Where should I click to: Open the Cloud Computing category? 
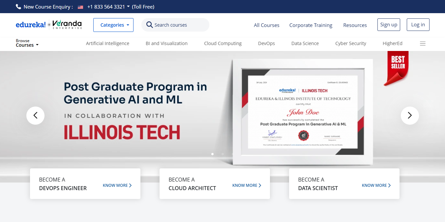point(223,43)
